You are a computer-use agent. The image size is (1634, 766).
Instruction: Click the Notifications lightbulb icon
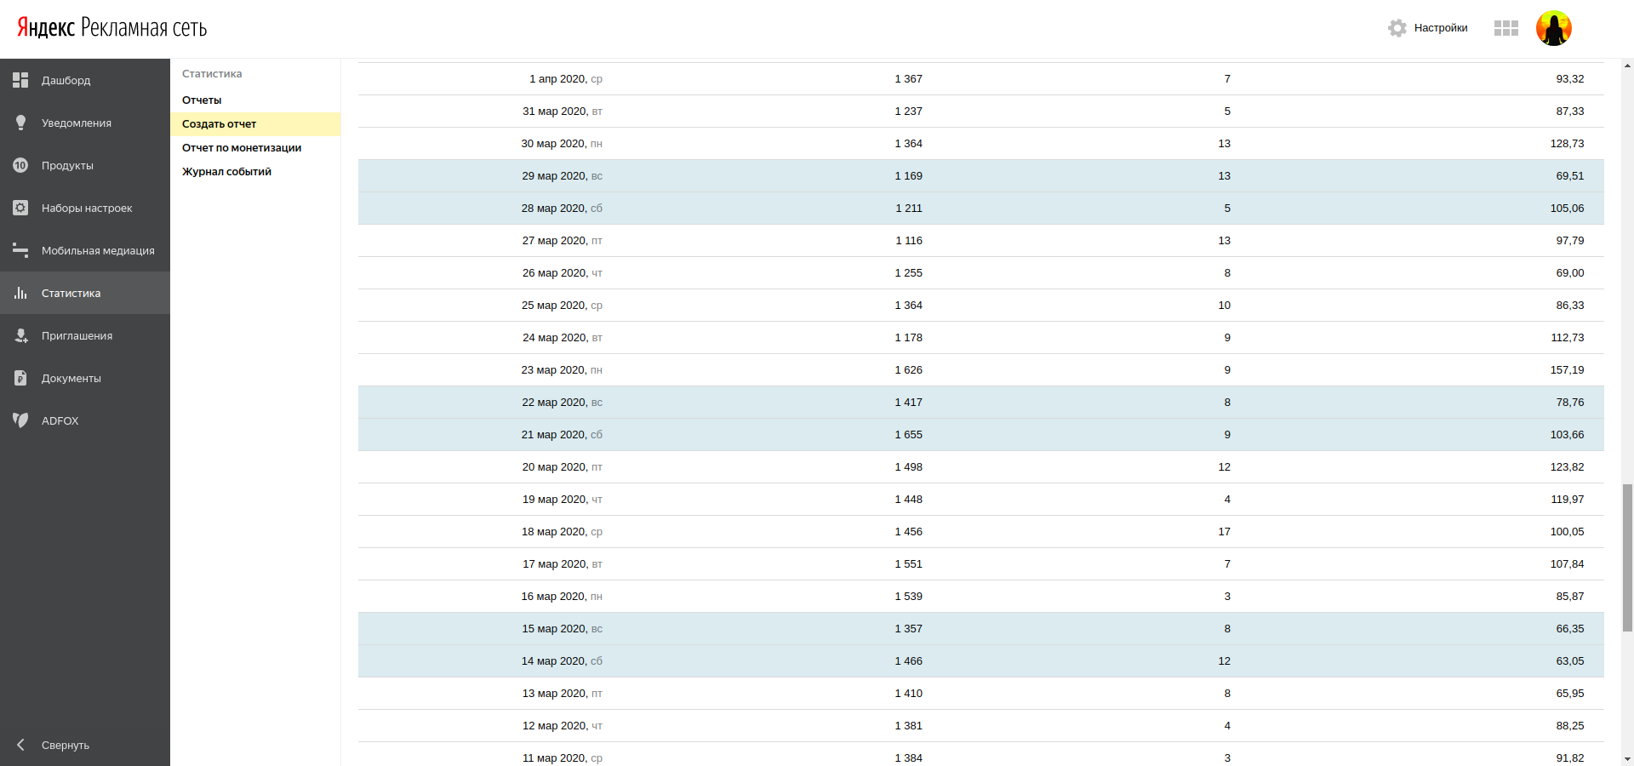pos(20,123)
